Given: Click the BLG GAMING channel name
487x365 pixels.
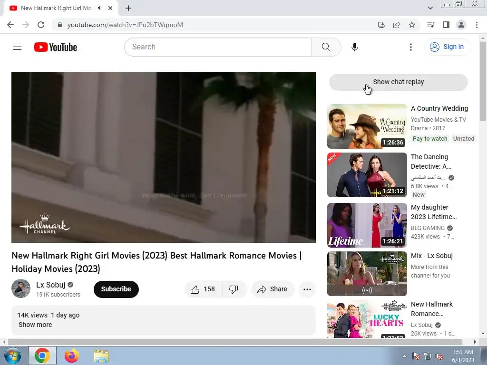Looking at the screenshot, I should [x=428, y=228].
